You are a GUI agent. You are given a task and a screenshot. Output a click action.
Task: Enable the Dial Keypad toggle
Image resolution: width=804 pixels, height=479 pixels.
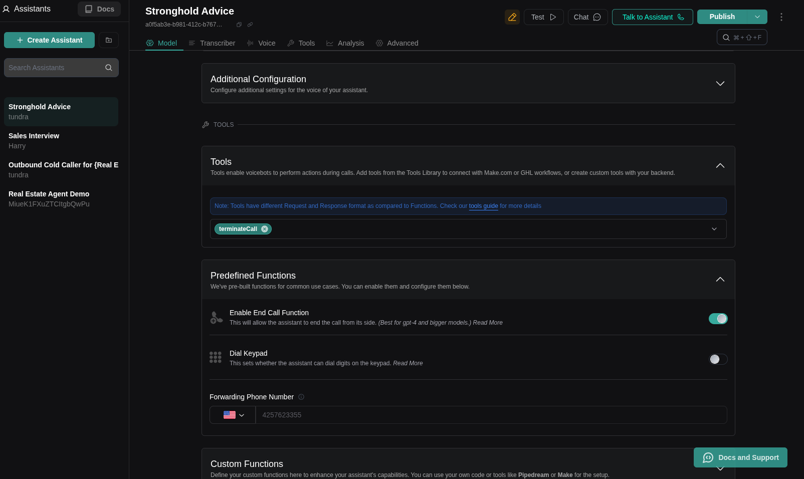718,359
